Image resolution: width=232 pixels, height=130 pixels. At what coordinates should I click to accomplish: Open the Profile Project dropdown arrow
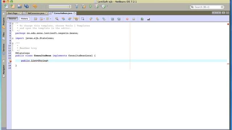pos(107,6)
